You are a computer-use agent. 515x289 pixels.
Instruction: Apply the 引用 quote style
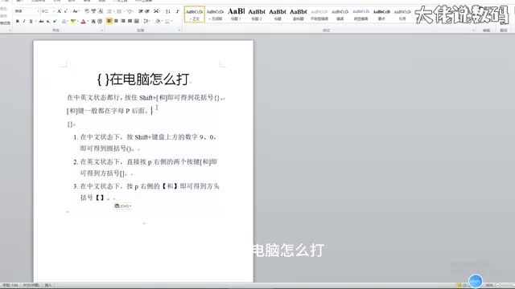tap(402, 14)
